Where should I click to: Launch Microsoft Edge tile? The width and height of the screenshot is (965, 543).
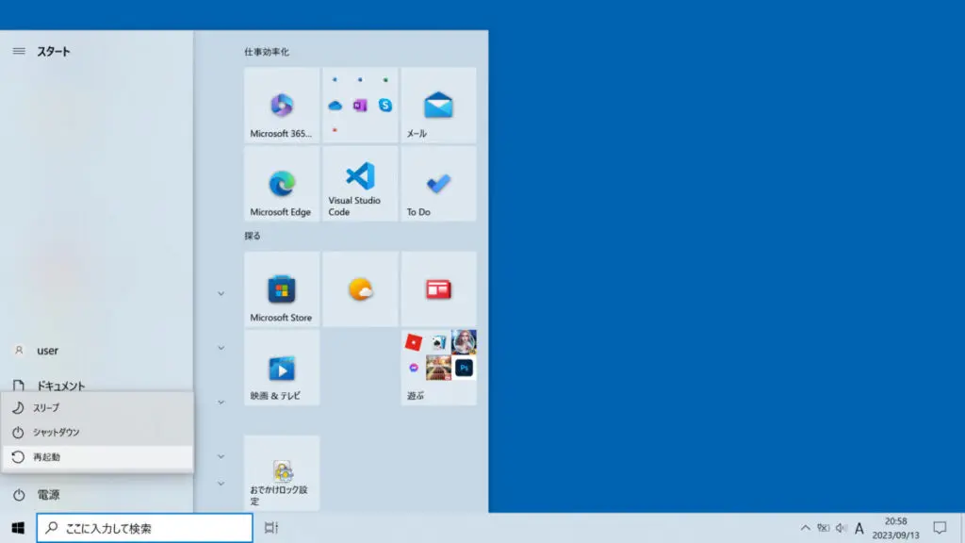click(x=281, y=184)
